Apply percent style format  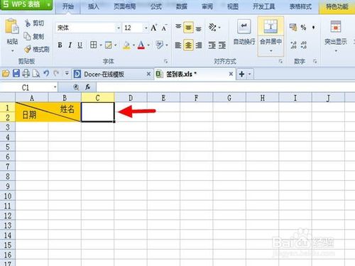[303, 28]
